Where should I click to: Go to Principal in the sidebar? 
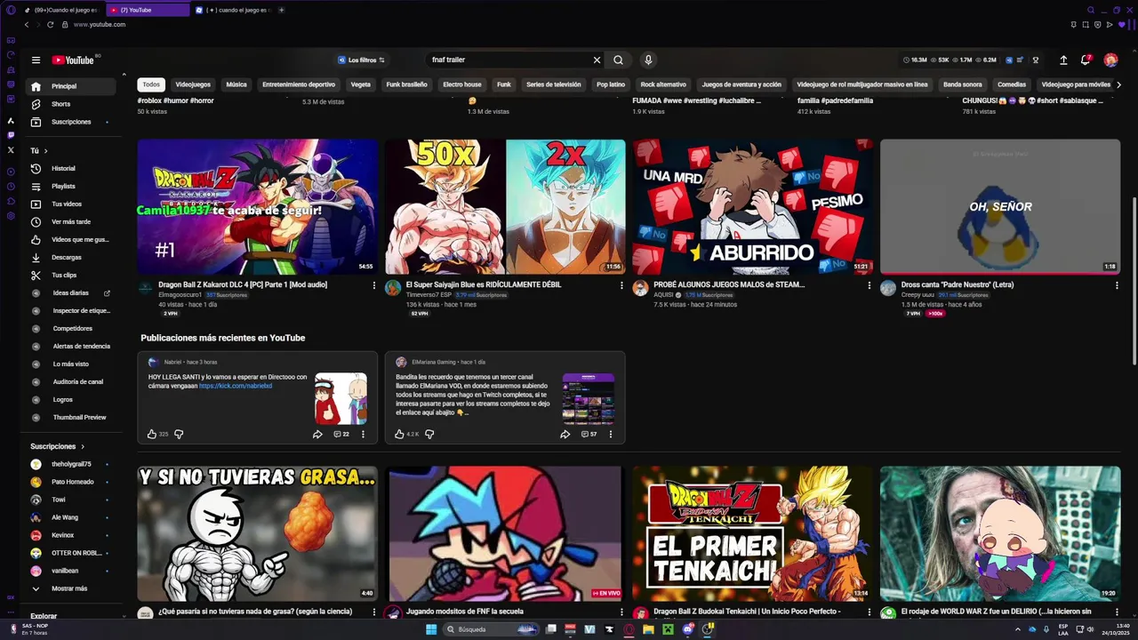tap(71, 86)
